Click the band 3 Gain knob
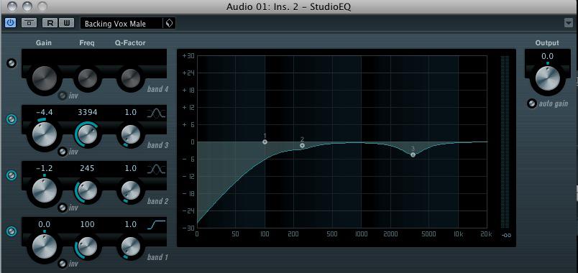This screenshot has height=273, width=578. (x=45, y=134)
